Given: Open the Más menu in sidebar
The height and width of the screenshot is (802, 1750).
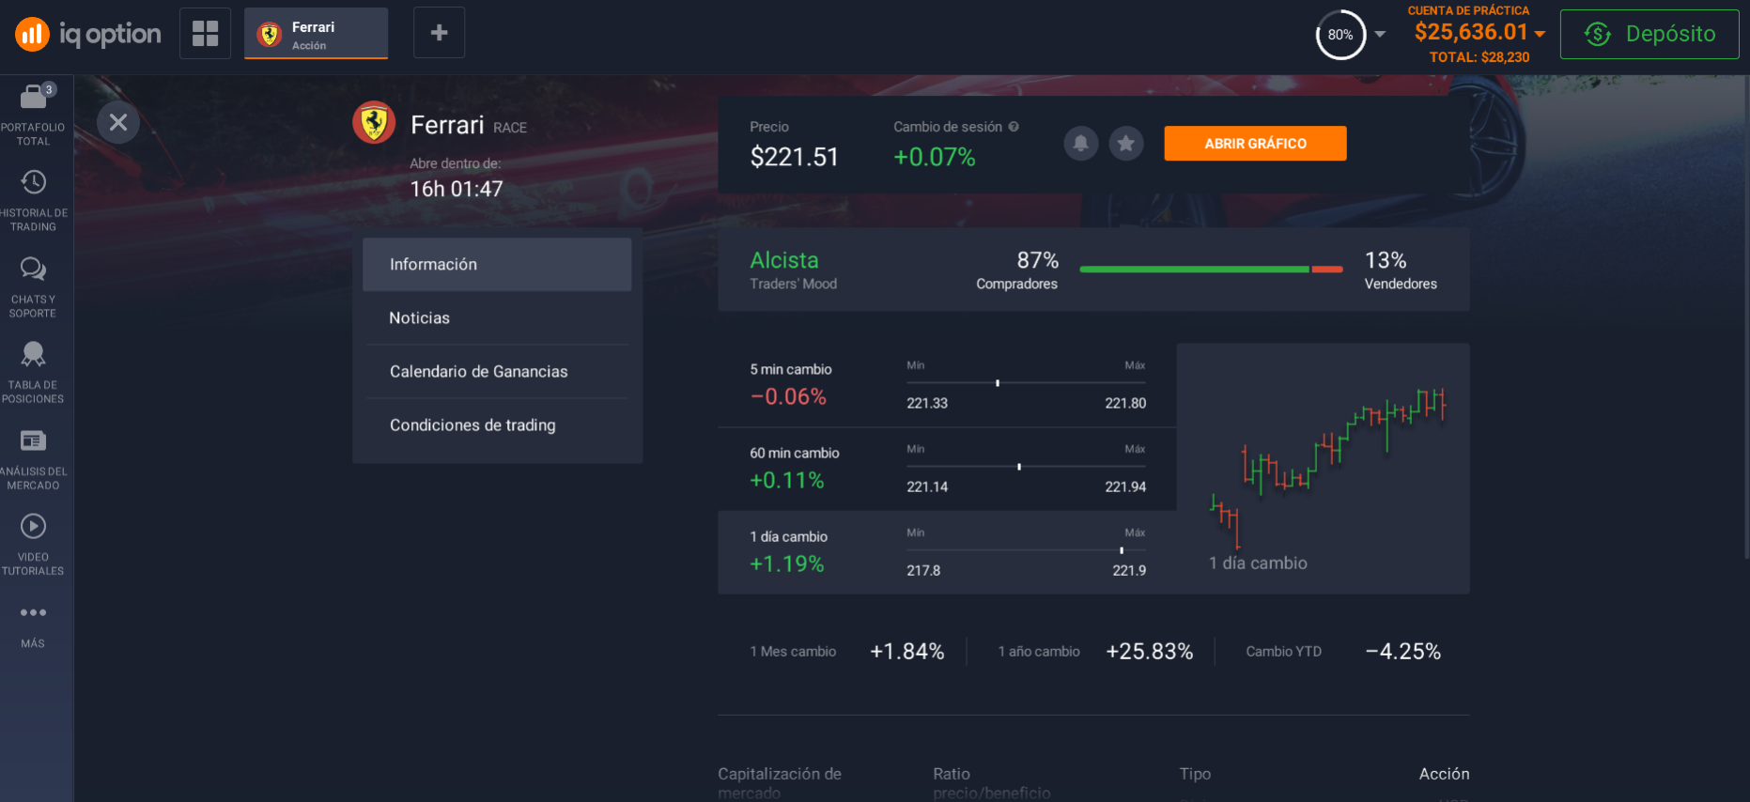Looking at the screenshot, I should pos(34,626).
